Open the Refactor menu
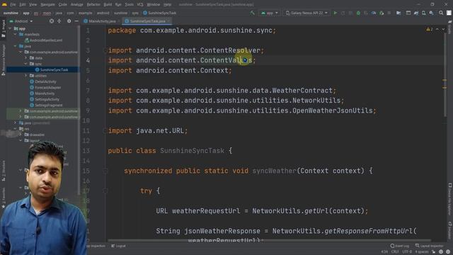Viewport: 453px width, 255px height. pos(93,4)
